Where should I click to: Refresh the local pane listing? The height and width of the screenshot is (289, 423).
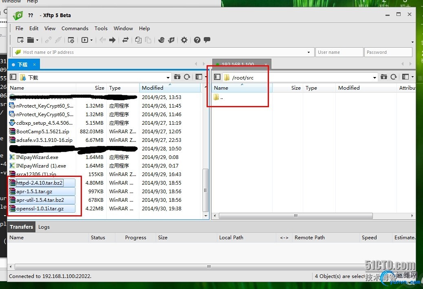pyautogui.click(x=187, y=77)
